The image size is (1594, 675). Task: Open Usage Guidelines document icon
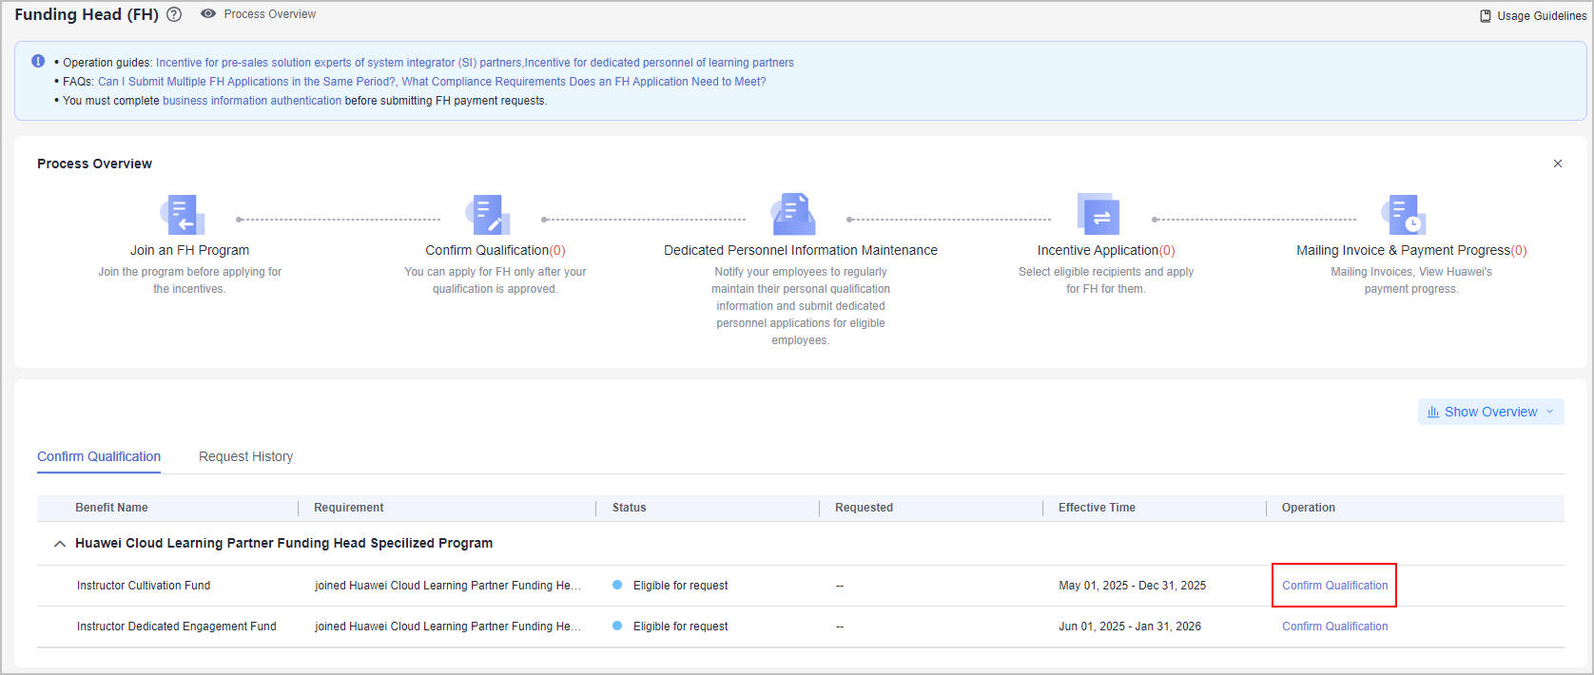click(1486, 16)
